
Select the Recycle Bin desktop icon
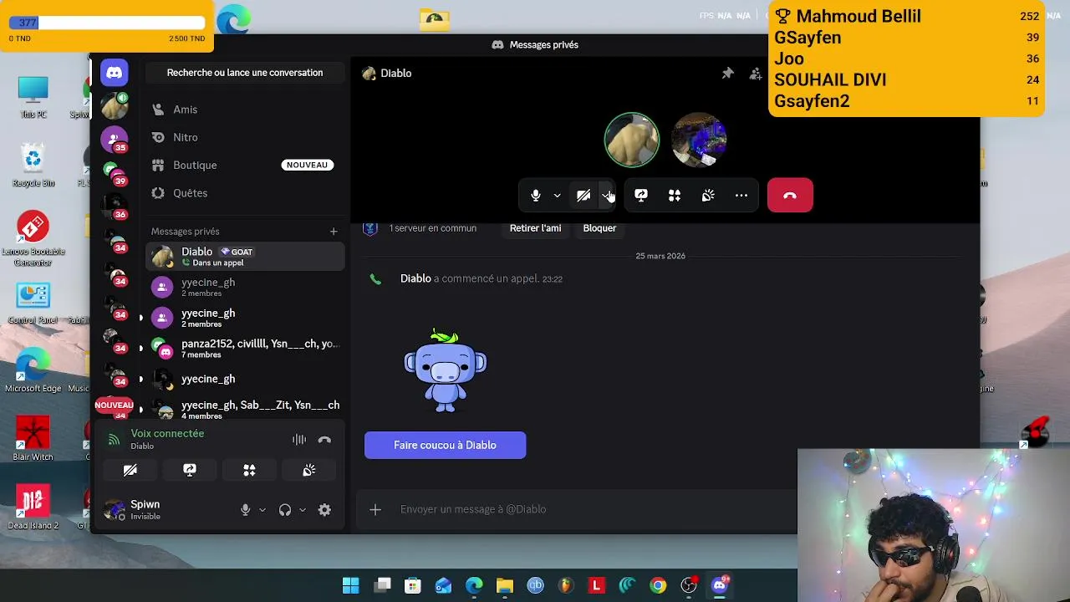click(33, 165)
